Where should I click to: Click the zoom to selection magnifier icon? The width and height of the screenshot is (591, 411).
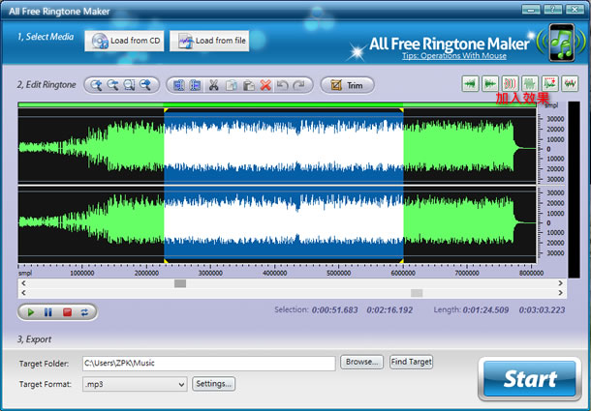coord(129,85)
